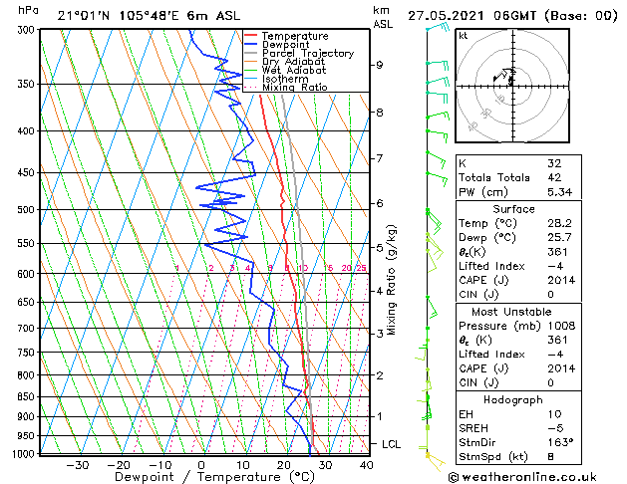Click the SREH value -5
Image resolution: width=627 pixels, height=484 pixels.
tap(555, 428)
